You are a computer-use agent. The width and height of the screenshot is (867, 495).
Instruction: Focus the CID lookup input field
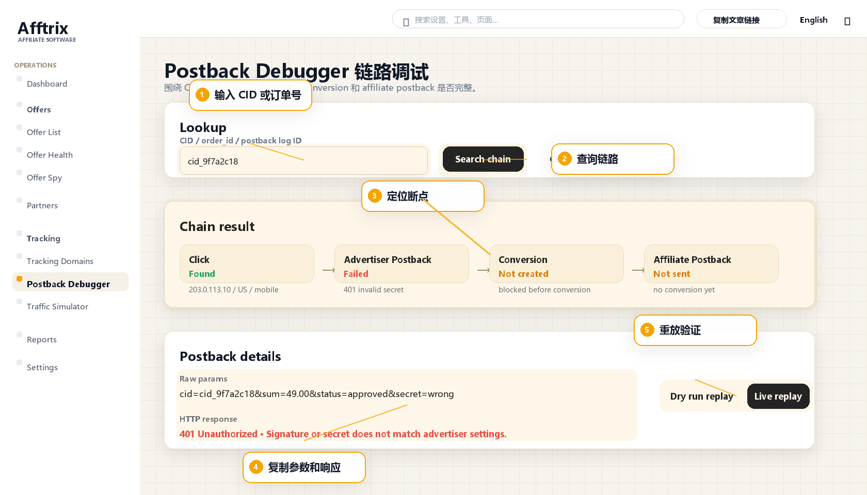[x=303, y=161]
